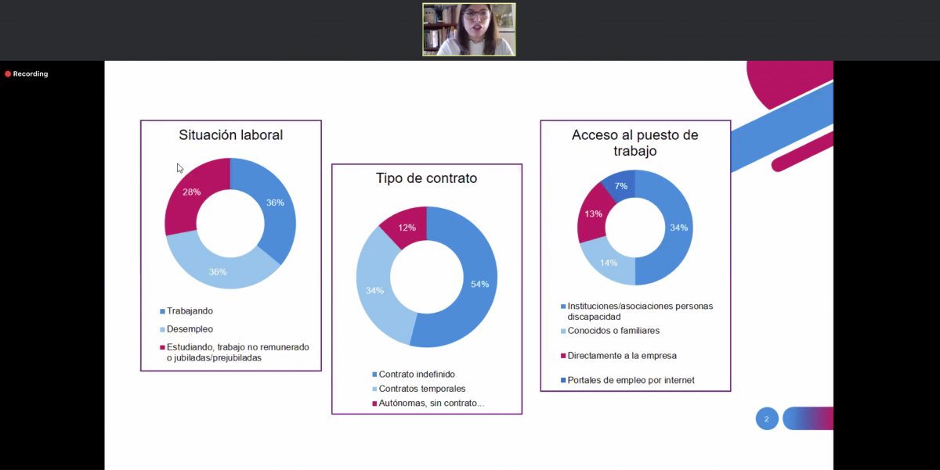
Task: Click the slide number 2 circle badge
Action: 767,418
